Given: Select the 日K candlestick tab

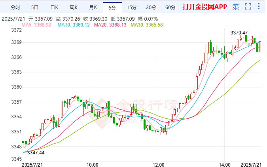Looking at the screenshot, I should click(x=54, y=8).
